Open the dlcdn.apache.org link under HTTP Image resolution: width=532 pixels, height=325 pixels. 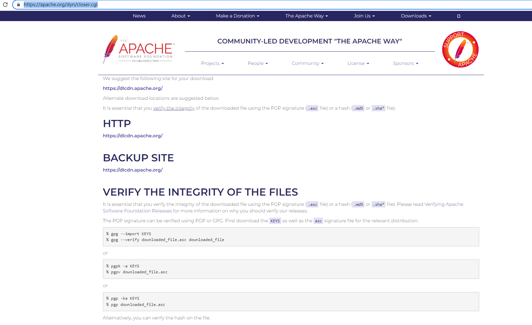[133, 136]
